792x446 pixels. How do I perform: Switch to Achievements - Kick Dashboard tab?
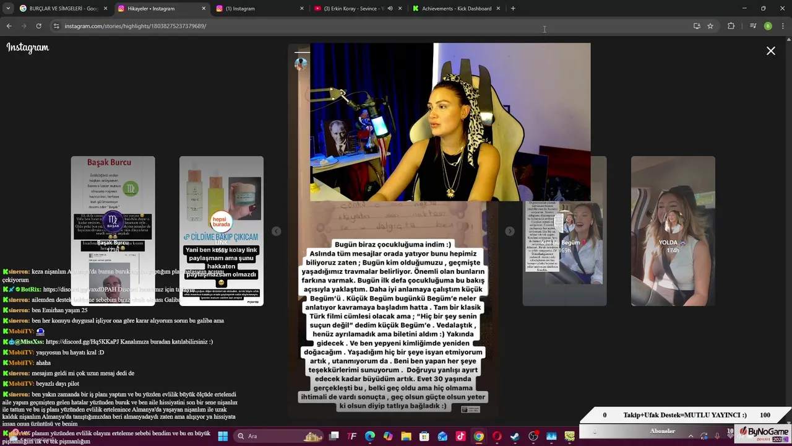point(456,9)
